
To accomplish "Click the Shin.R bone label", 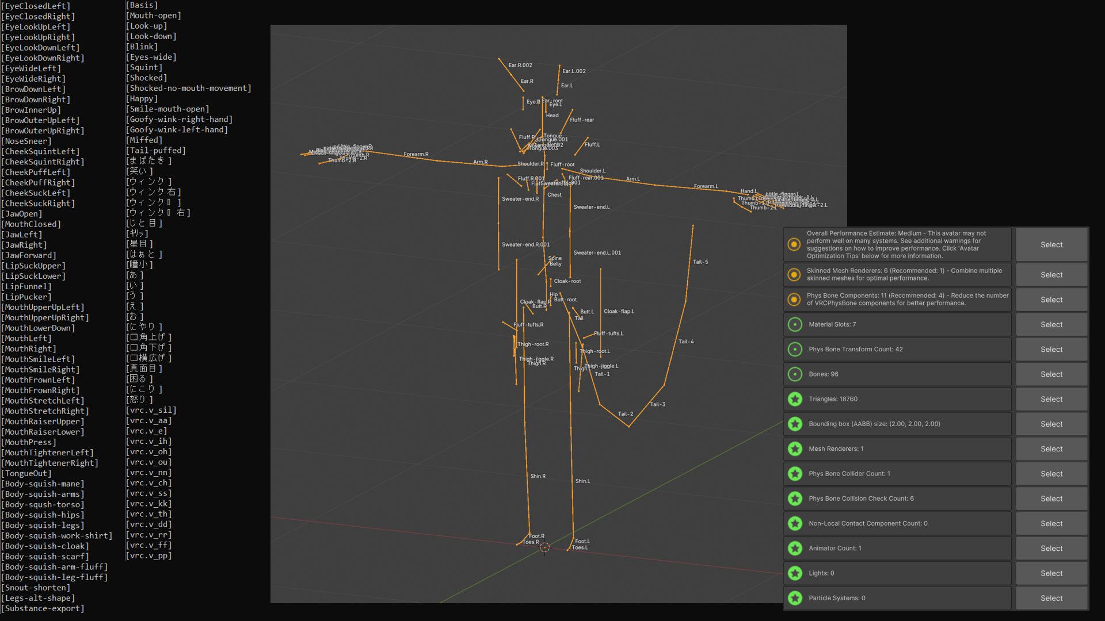I will pos(538,477).
